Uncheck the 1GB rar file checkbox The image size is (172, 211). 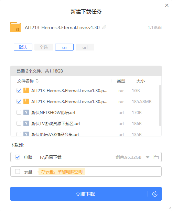[19, 90]
